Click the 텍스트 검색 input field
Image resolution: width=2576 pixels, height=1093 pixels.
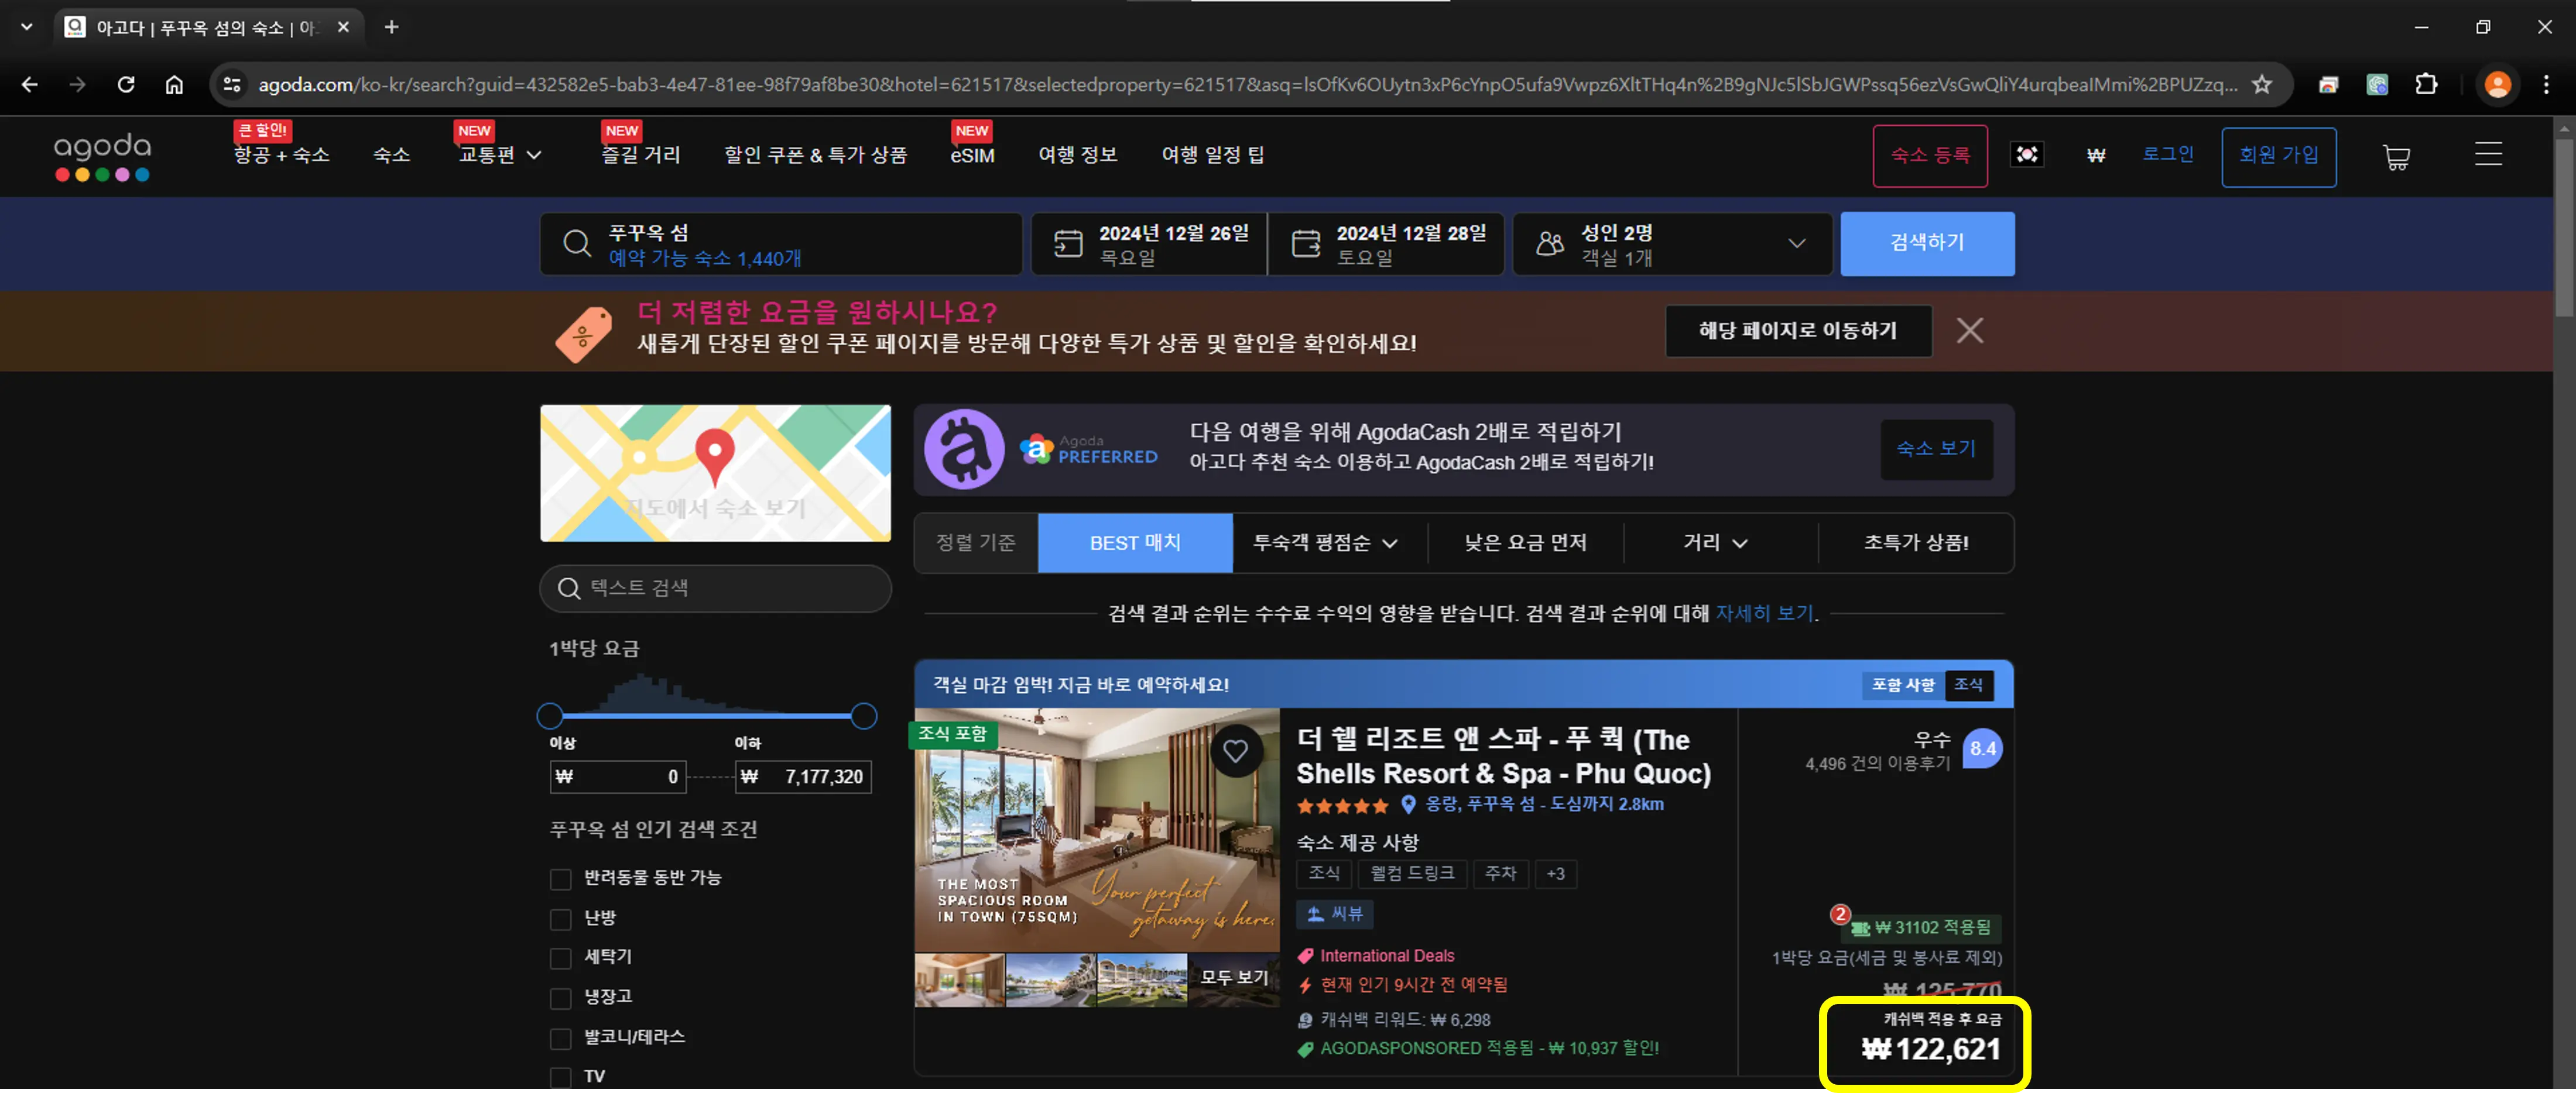pyautogui.click(x=716, y=589)
